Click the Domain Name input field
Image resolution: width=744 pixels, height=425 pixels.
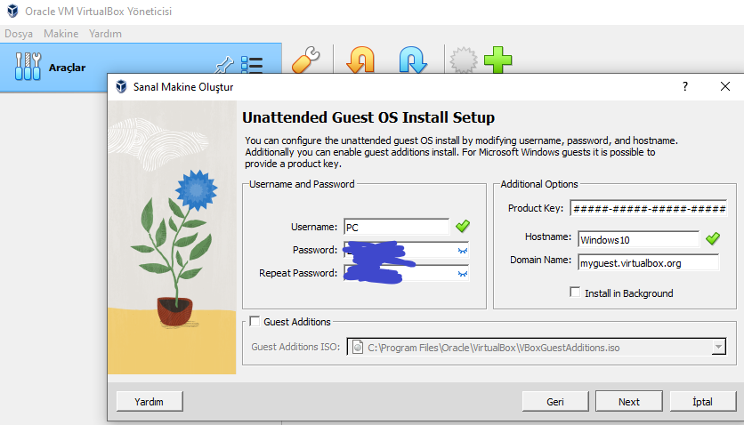(x=649, y=262)
